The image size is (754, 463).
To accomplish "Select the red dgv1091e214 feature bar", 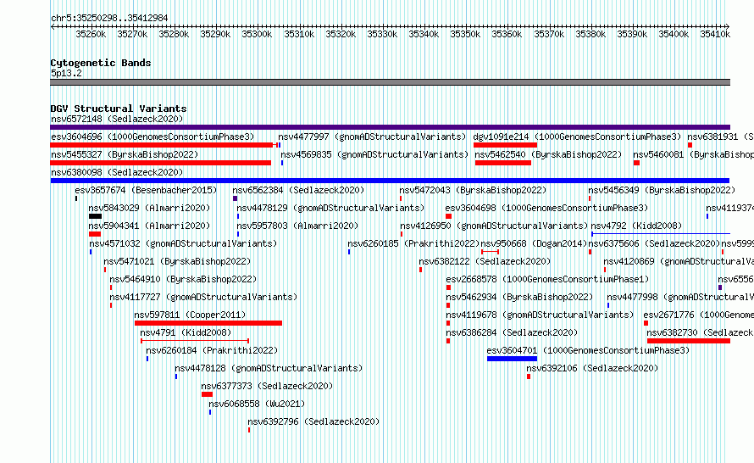I will [505, 145].
